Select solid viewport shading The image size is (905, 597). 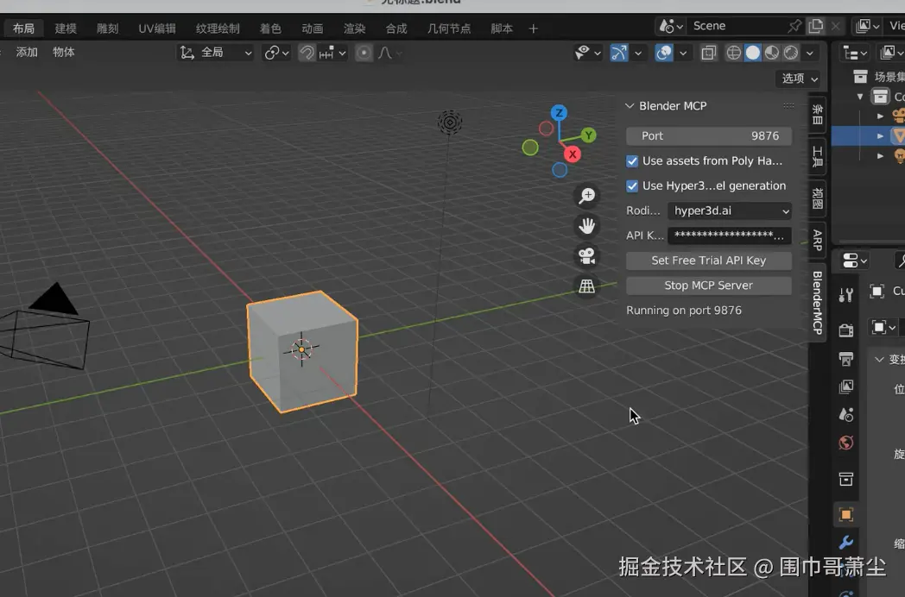coord(753,53)
